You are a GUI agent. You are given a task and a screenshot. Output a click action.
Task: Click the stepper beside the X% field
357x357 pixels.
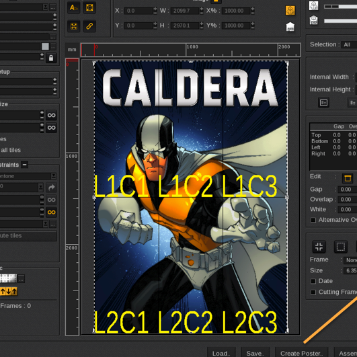pyautogui.click(x=253, y=11)
